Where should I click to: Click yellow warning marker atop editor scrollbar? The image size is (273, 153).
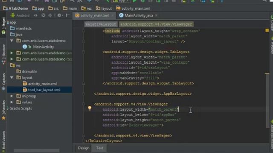[267, 31]
